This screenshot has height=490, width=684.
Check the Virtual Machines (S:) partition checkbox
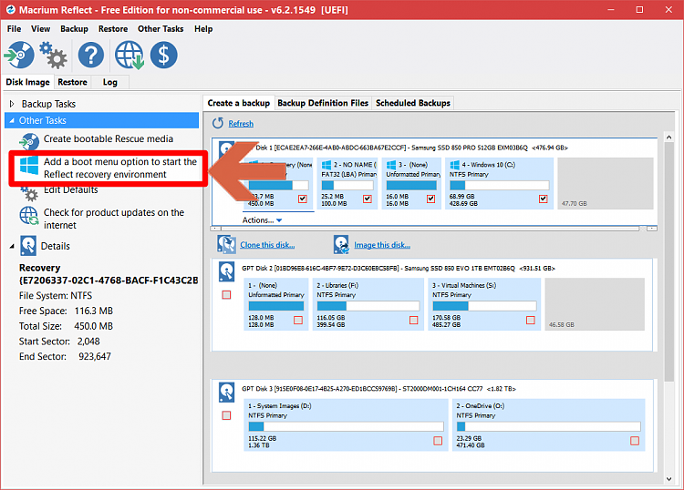click(x=531, y=320)
